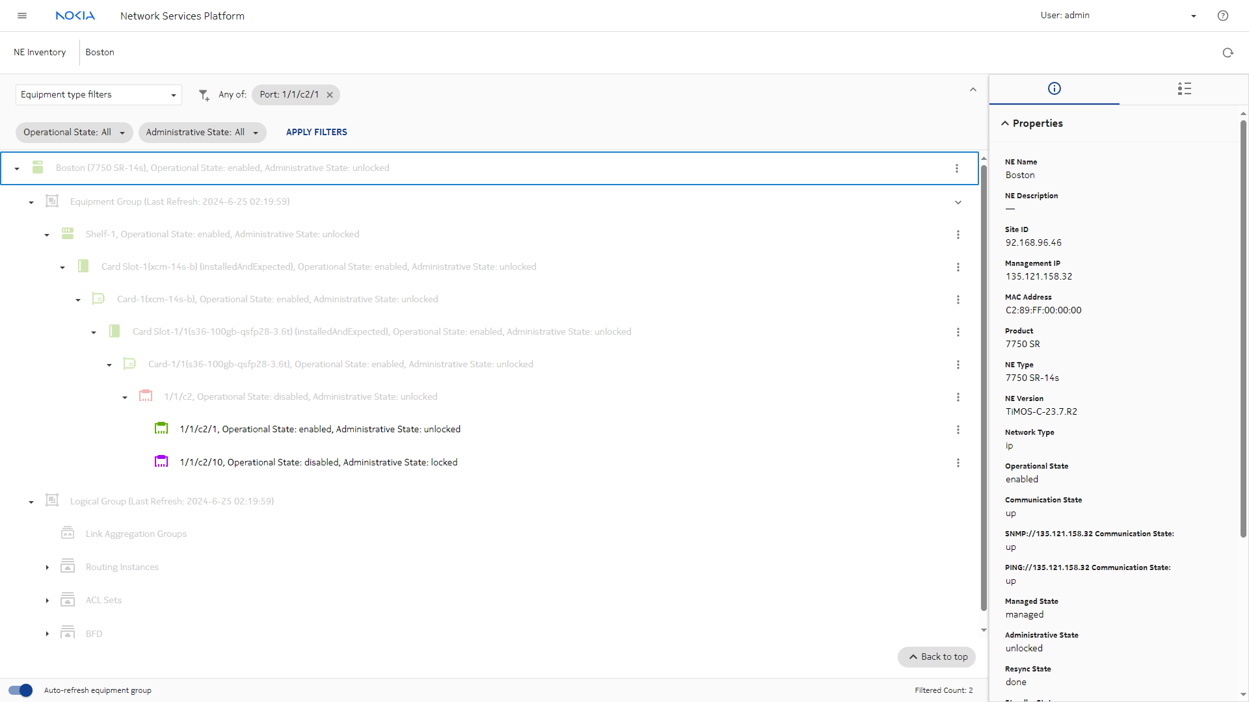This screenshot has width=1249, height=702.
Task: Click APPLY FILTERS button
Action: point(316,133)
